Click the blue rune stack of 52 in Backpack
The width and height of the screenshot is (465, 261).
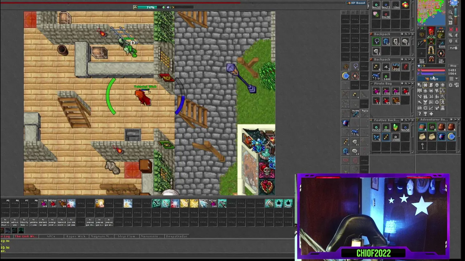pos(386,41)
